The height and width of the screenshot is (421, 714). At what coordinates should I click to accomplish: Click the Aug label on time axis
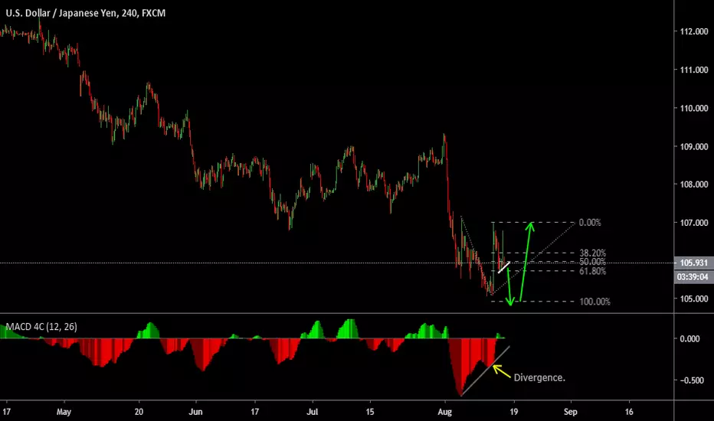[444, 412]
